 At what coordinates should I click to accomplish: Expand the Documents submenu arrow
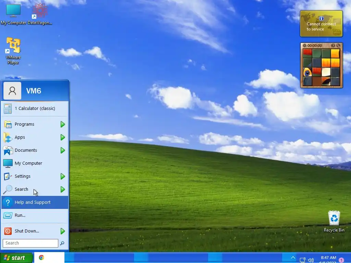pyautogui.click(x=63, y=150)
